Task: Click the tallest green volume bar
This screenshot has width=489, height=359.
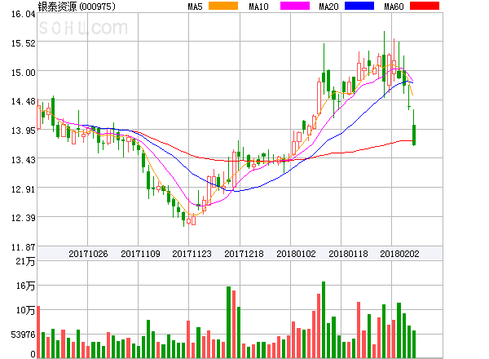Action: tap(324, 320)
